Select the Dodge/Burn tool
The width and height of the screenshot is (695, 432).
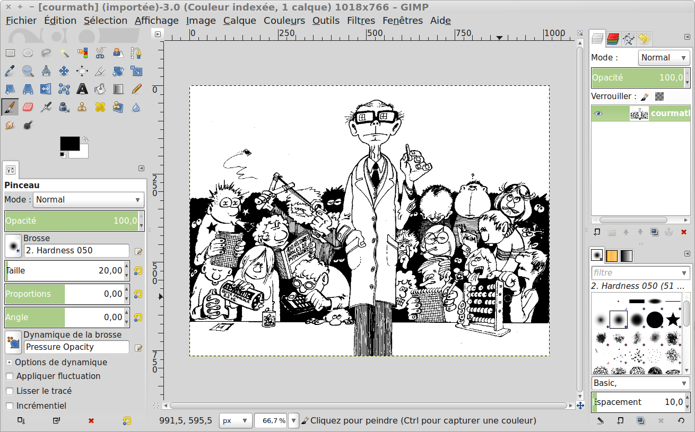[28, 125]
